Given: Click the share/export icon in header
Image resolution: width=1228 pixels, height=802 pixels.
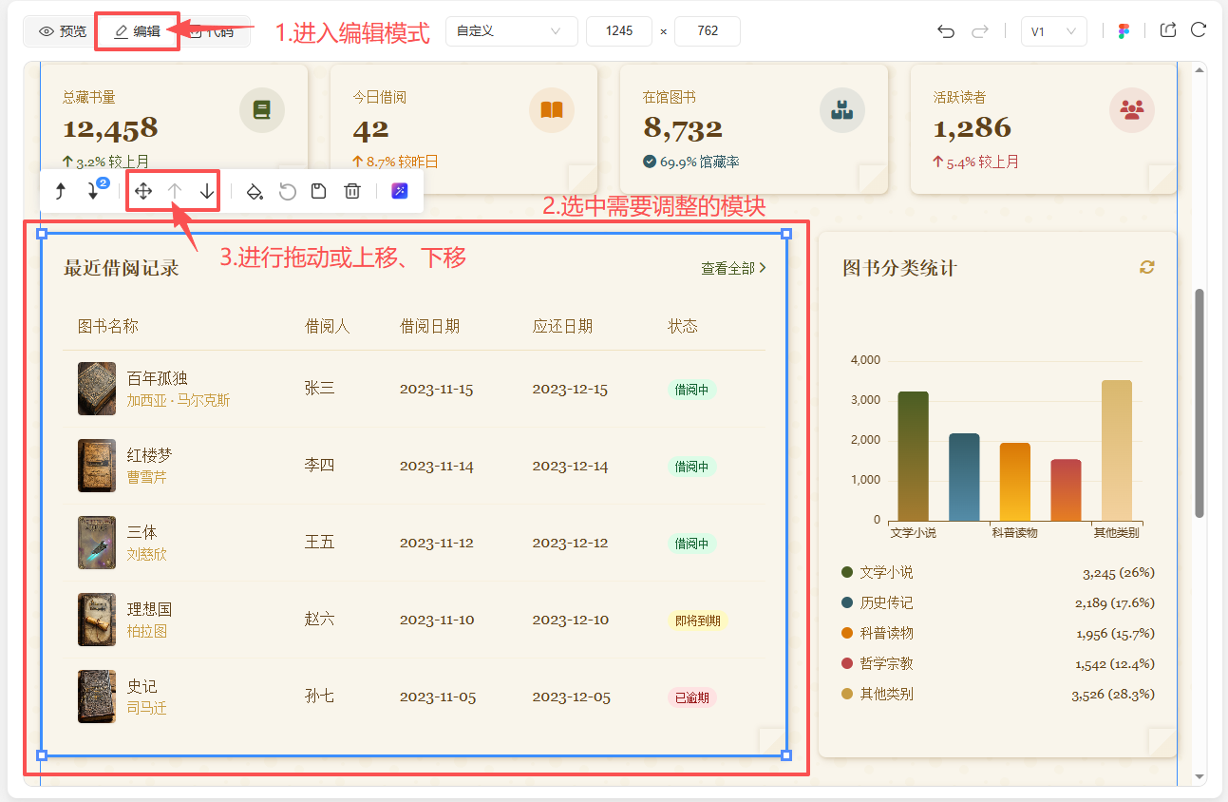Looking at the screenshot, I should (x=1168, y=30).
